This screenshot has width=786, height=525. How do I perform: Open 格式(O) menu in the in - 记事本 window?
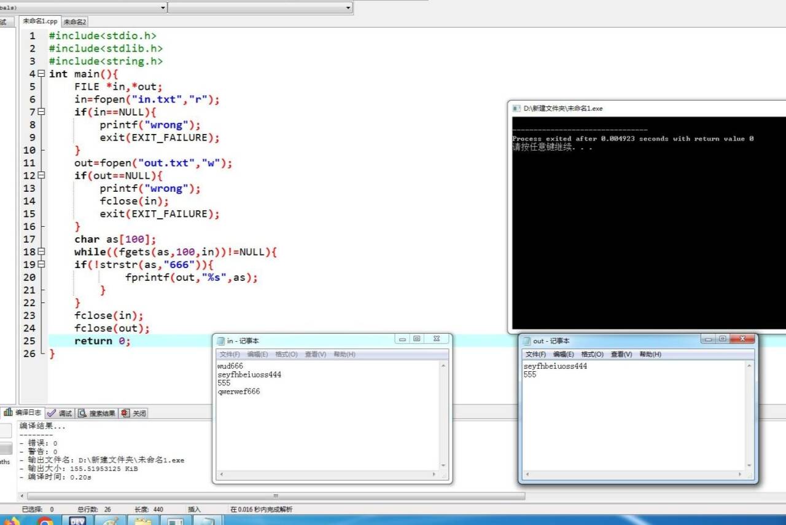click(x=286, y=355)
